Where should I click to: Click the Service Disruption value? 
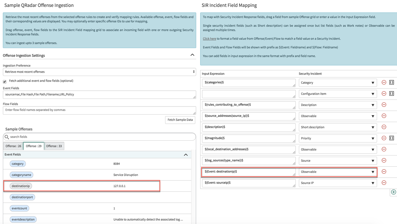tap(126, 175)
